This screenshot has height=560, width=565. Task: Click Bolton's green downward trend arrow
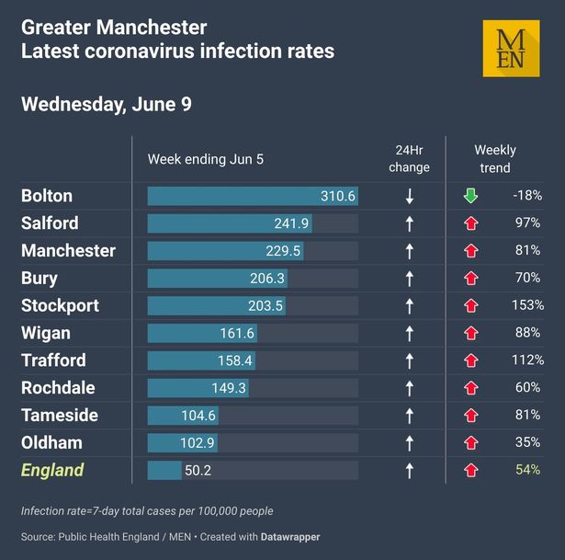[x=470, y=196]
